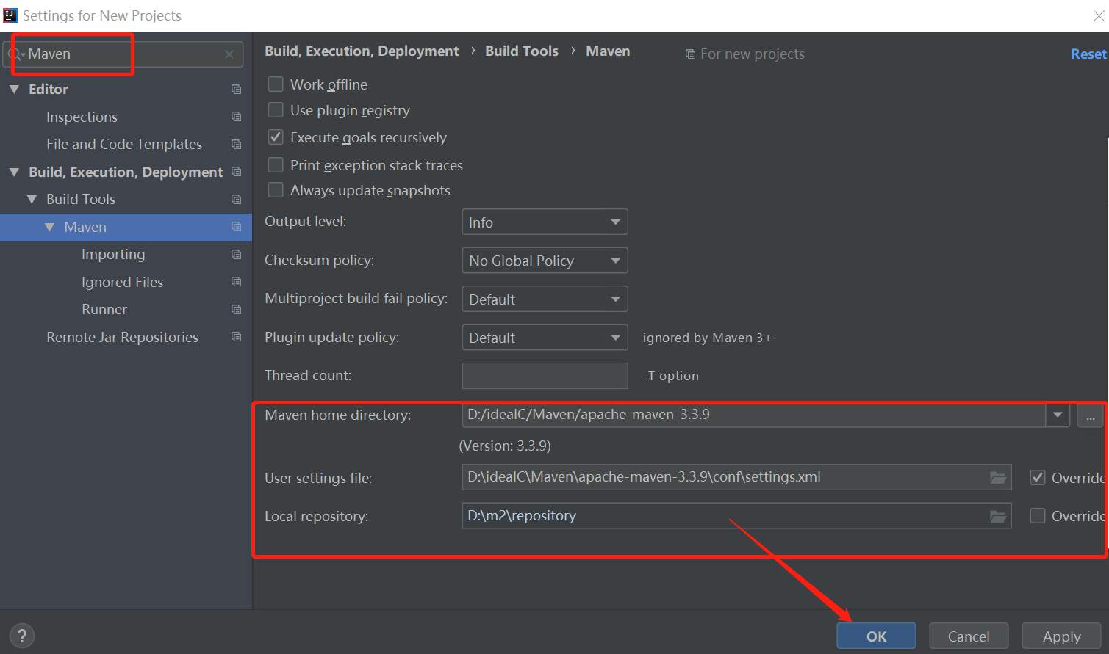1109x654 pixels.
Task: Click the "ignored by Maven 3+" note
Action: [707, 338]
